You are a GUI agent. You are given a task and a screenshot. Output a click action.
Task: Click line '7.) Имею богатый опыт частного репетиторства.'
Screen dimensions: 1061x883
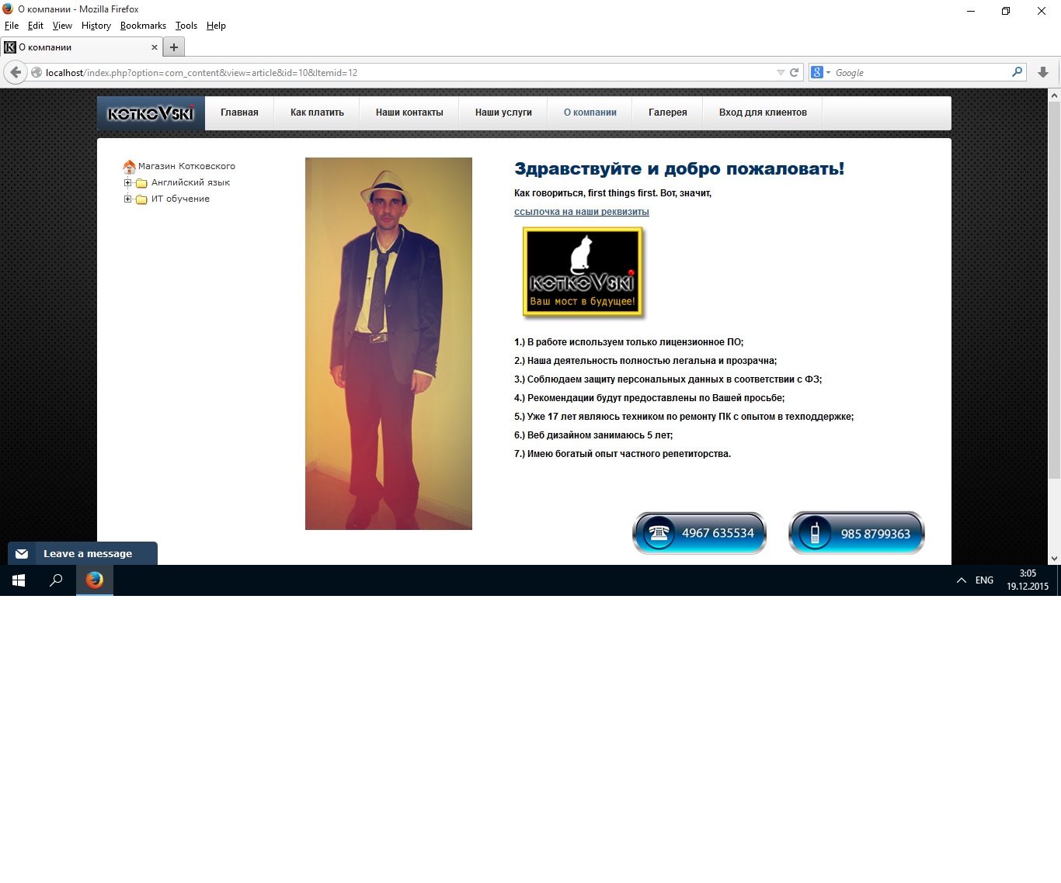[x=622, y=454]
